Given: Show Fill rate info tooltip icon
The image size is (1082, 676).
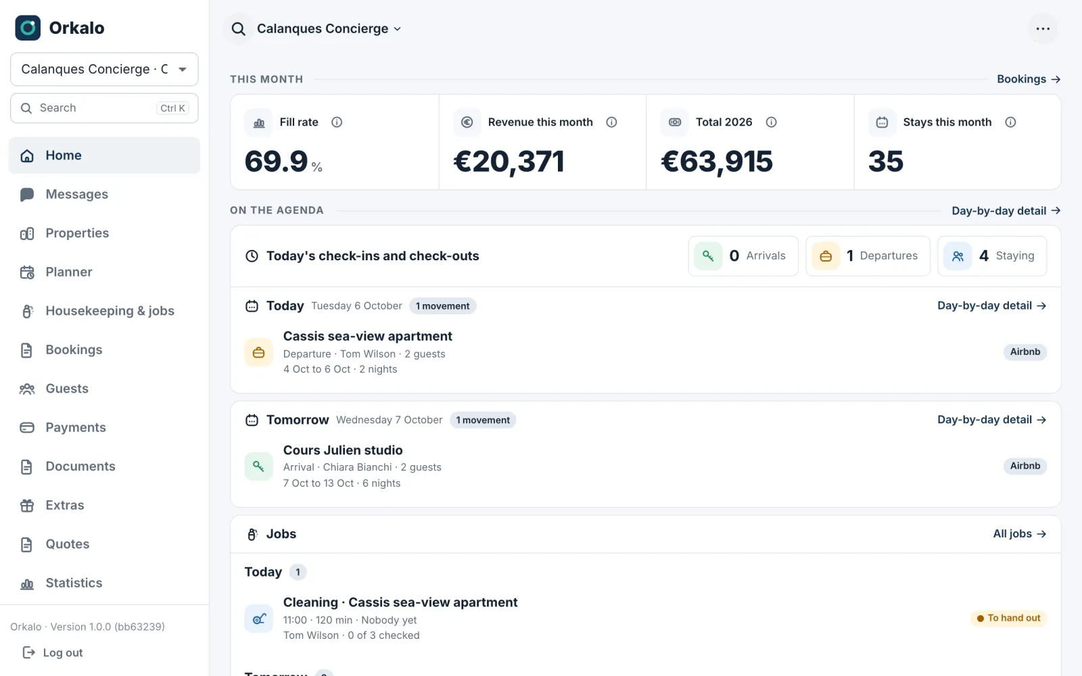Looking at the screenshot, I should (337, 122).
